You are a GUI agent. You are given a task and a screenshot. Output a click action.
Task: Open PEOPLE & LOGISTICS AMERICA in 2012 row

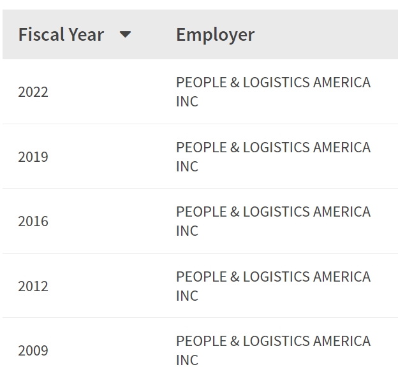[274, 277]
